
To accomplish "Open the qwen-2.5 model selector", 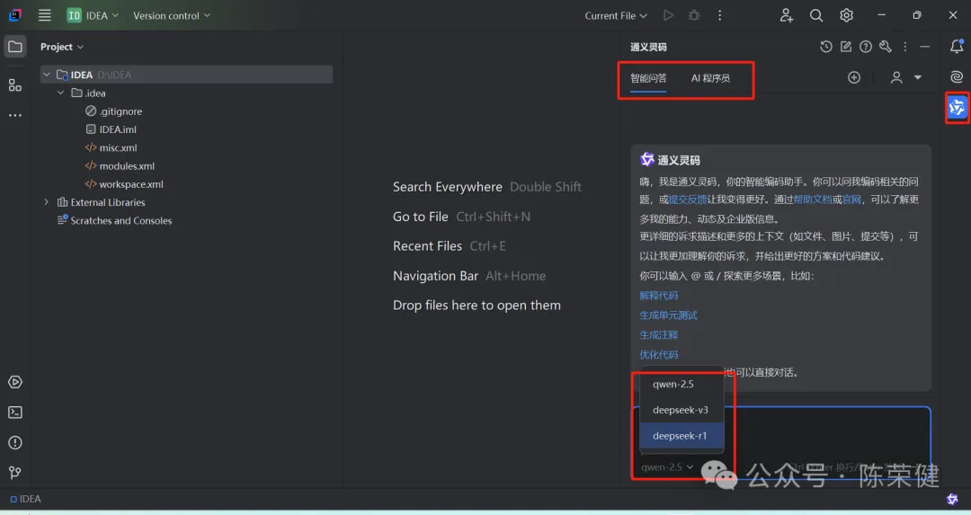I will pos(667,467).
